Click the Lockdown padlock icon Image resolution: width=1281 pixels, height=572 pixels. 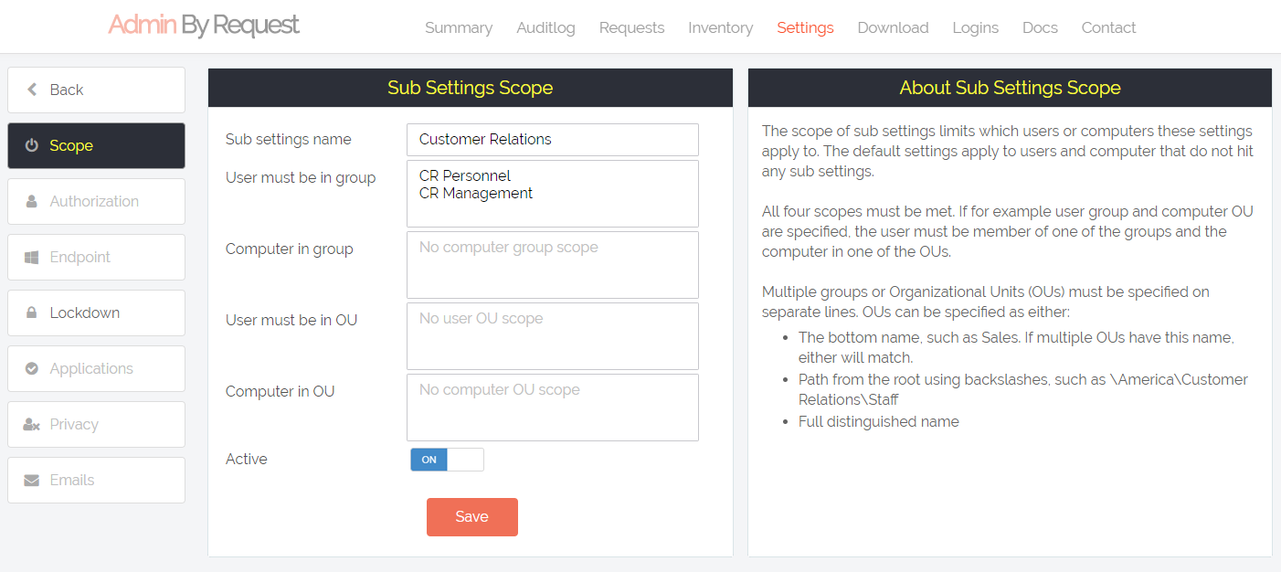pyautogui.click(x=32, y=312)
